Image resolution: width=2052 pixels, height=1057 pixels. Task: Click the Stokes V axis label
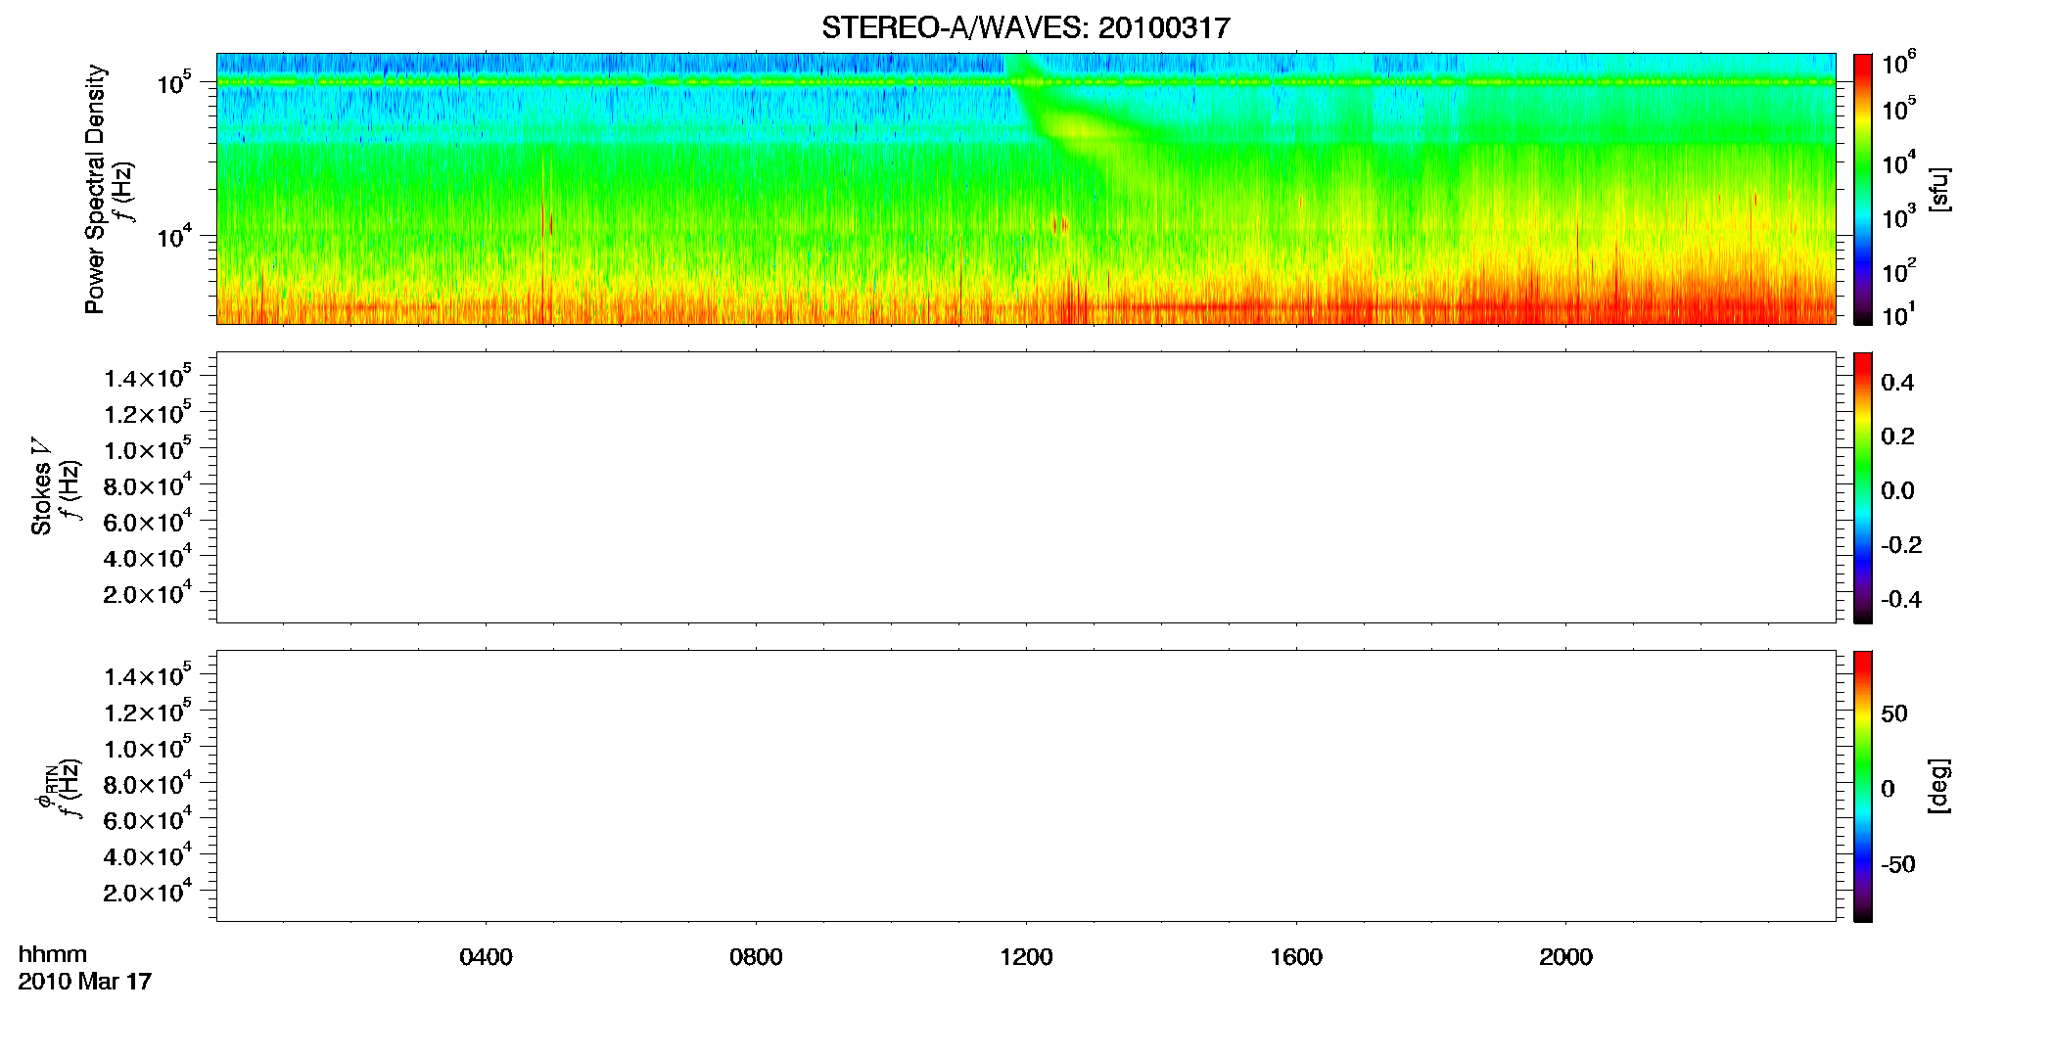(41, 486)
